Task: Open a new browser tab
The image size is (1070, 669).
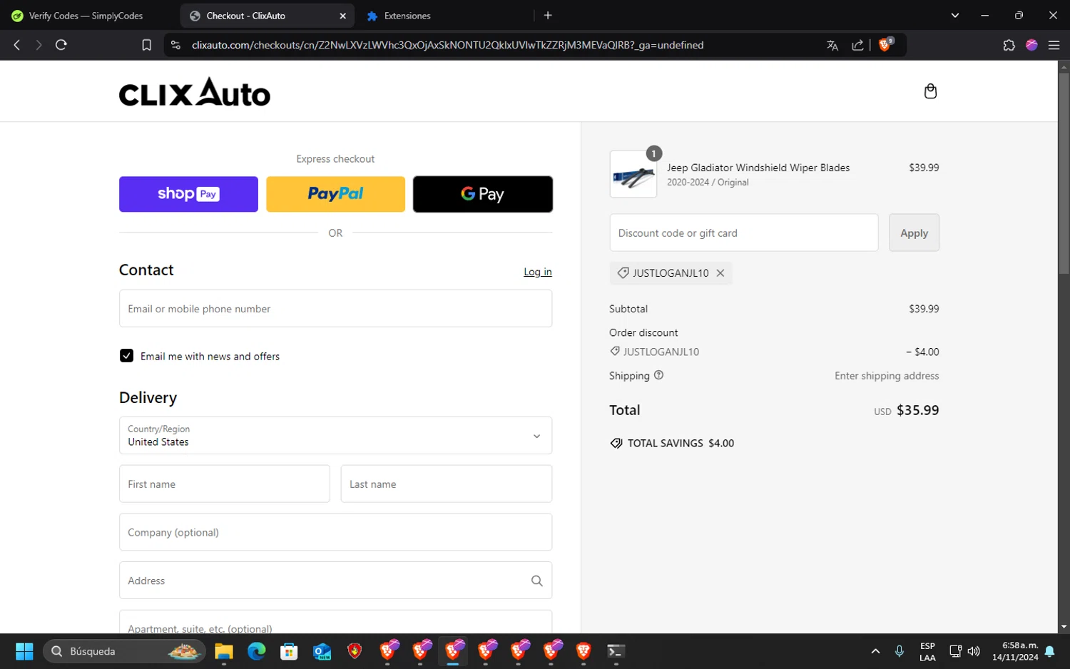Action: [x=548, y=15]
